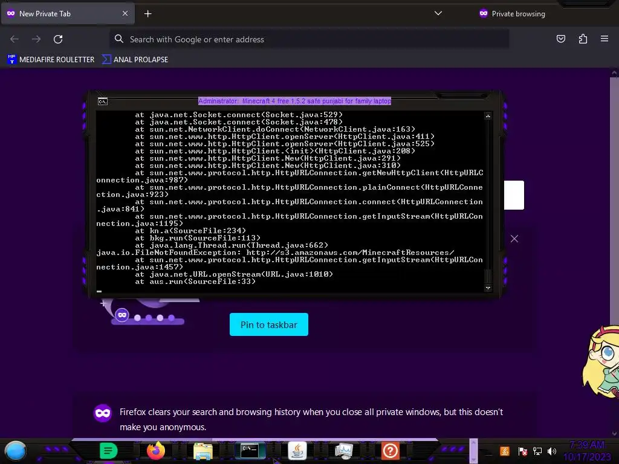Save page to Pocket icon

click(560, 39)
